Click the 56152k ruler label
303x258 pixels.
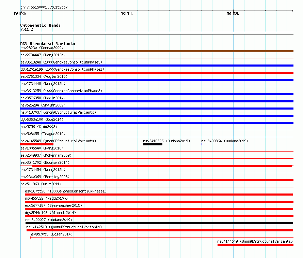(x=233, y=14)
